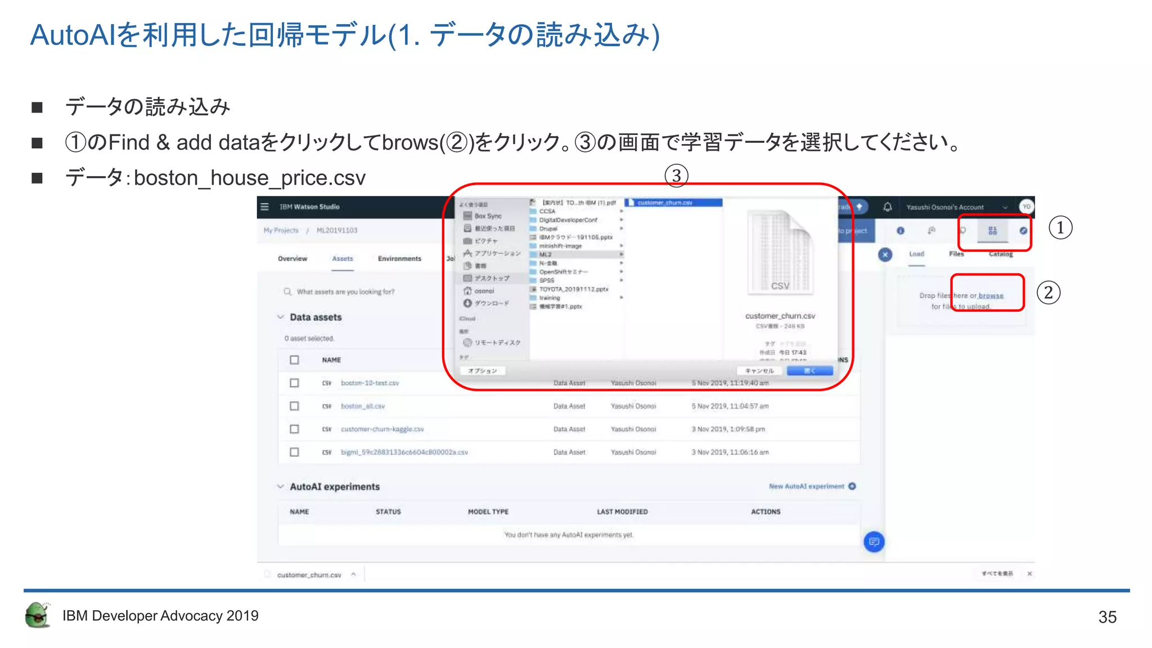Select osonoi home in the file dialog sidebar

tap(479, 291)
